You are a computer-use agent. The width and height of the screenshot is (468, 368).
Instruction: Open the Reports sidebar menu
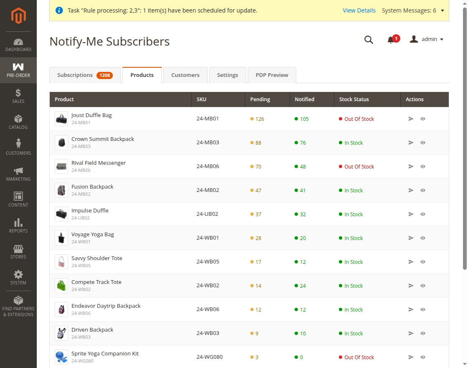pos(18,226)
